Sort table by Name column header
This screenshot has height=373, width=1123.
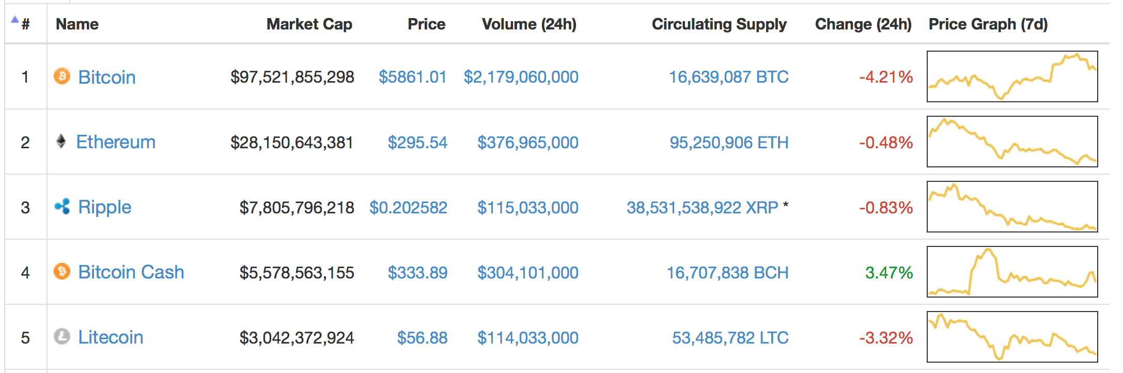(x=77, y=24)
